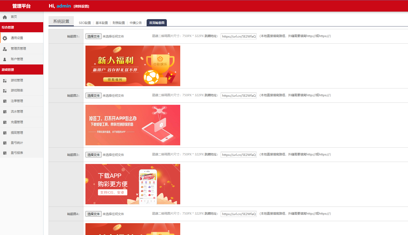Select the 游戏赔率 odds icon
The height and width of the screenshot is (235, 408).
coord(5,90)
